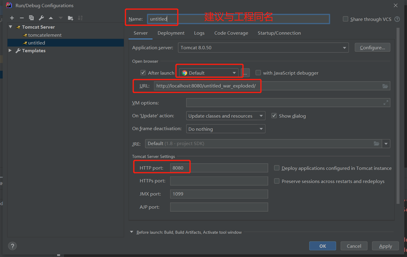Collapse the Tomcat Server tree node
The width and height of the screenshot is (407, 257).
click(10, 27)
